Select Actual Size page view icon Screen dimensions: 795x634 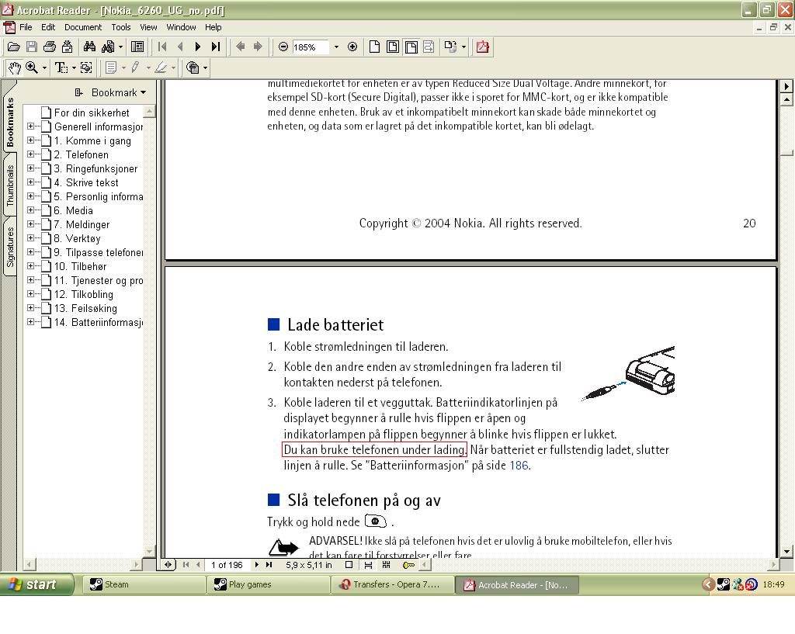(x=374, y=47)
